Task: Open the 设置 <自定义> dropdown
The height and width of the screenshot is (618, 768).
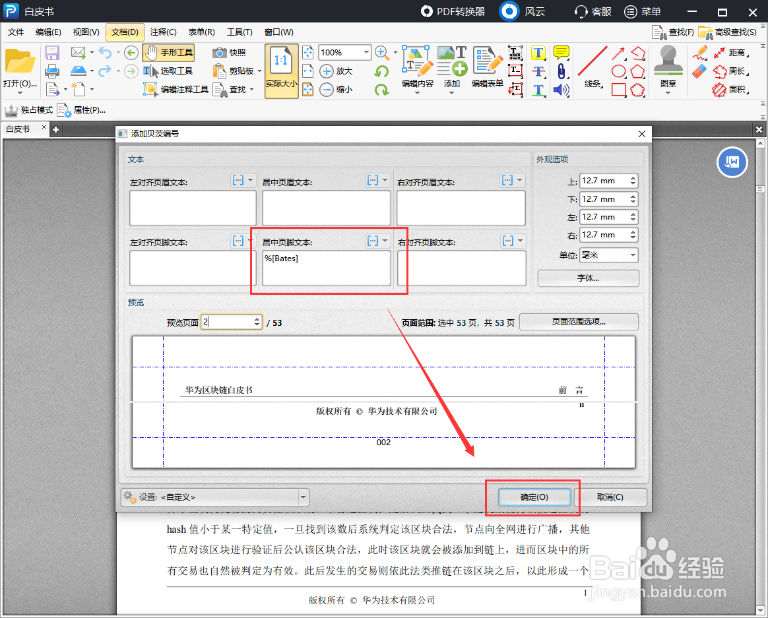Action: click(215, 497)
